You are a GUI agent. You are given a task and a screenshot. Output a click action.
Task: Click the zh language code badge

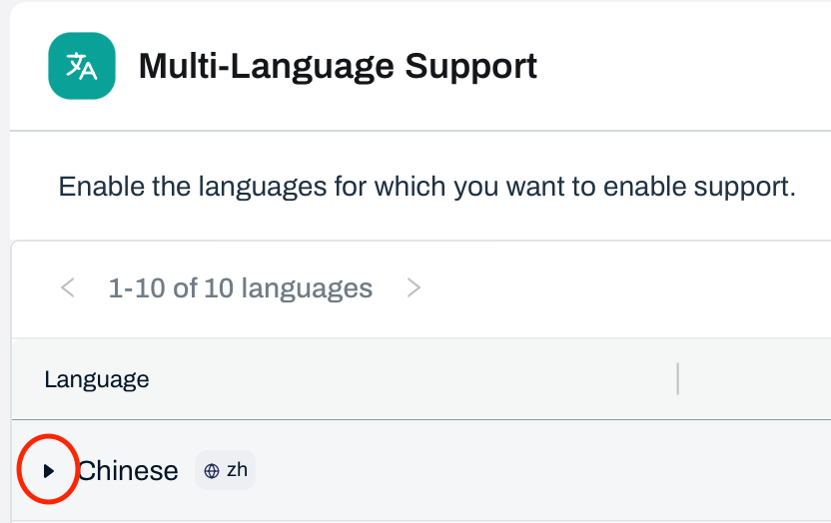[x=225, y=470]
